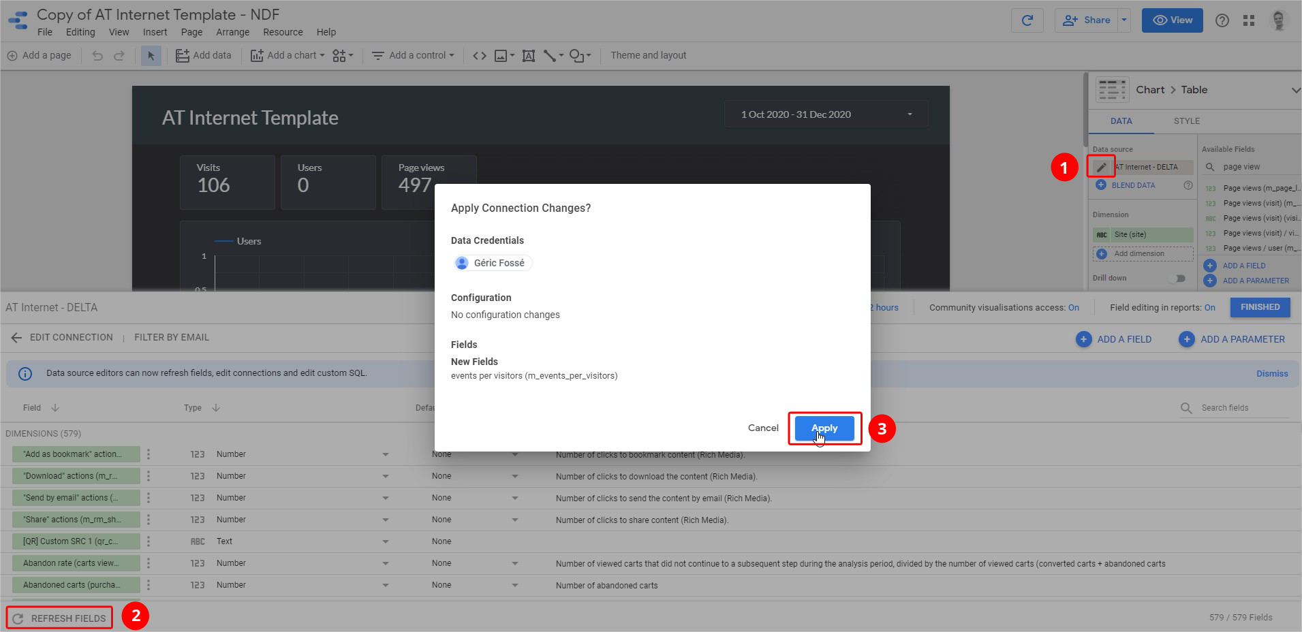Click EDIT CONNECTION back arrow
Image resolution: width=1302 pixels, height=632 pixels.
point(16,337)
